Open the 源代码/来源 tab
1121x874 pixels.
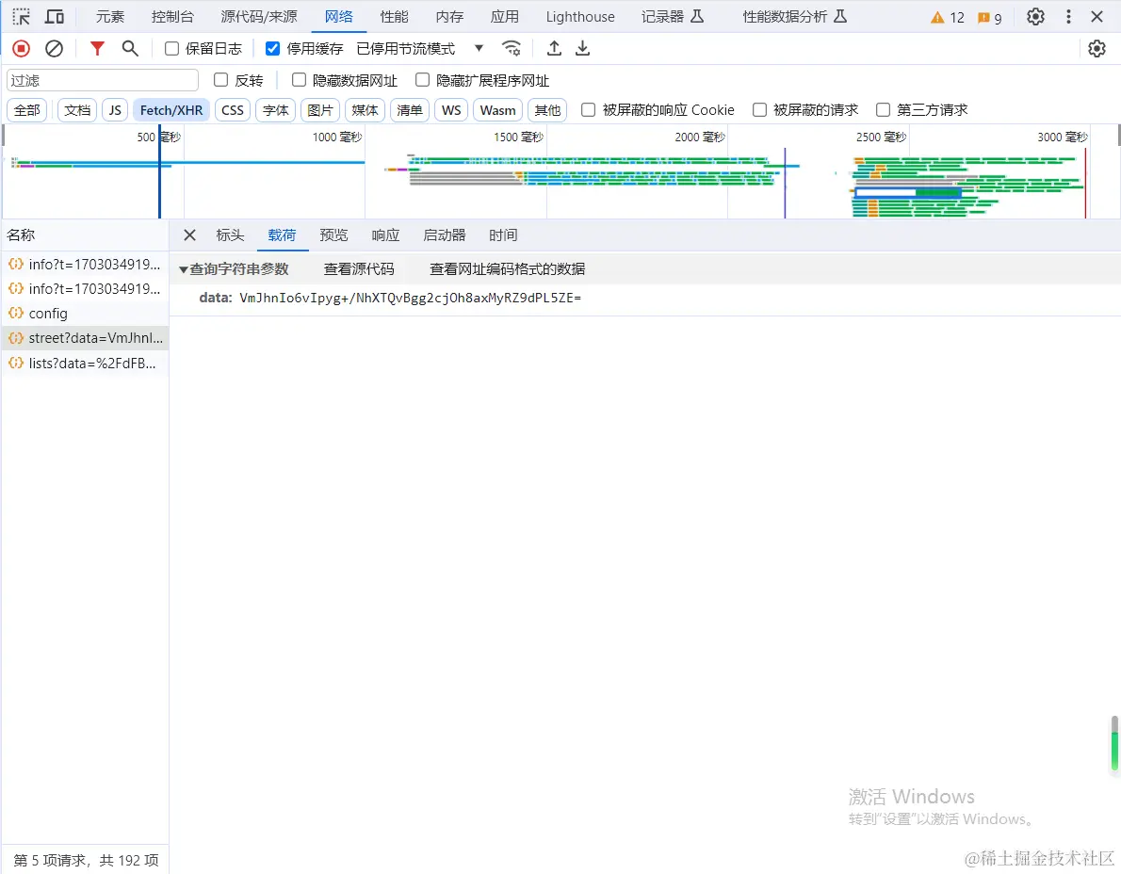click(259, 16)
